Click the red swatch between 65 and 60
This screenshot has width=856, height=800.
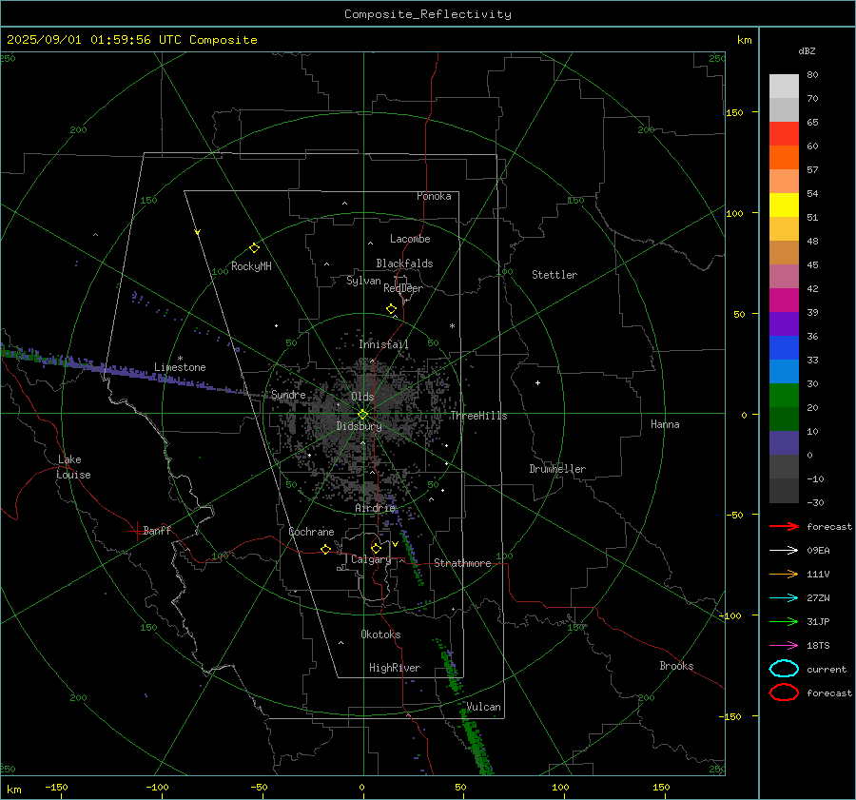(784, 134)
